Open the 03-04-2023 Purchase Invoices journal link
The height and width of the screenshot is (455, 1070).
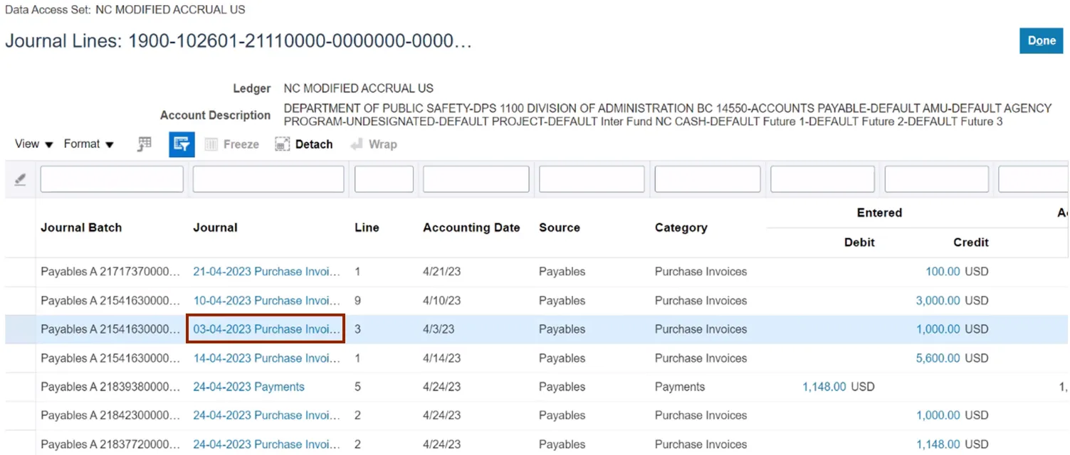point(266,329)
